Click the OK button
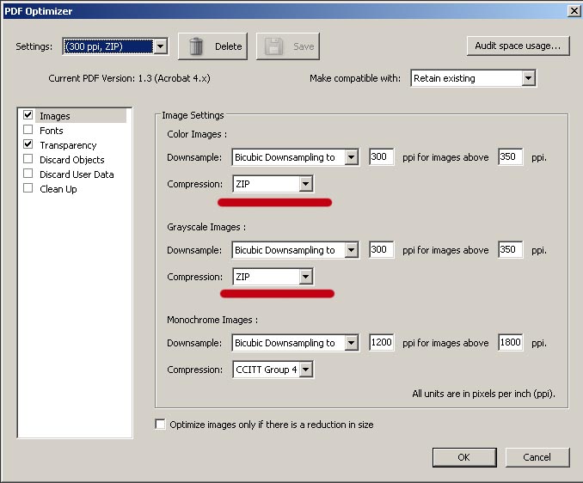583x483 pixels. 464,457
